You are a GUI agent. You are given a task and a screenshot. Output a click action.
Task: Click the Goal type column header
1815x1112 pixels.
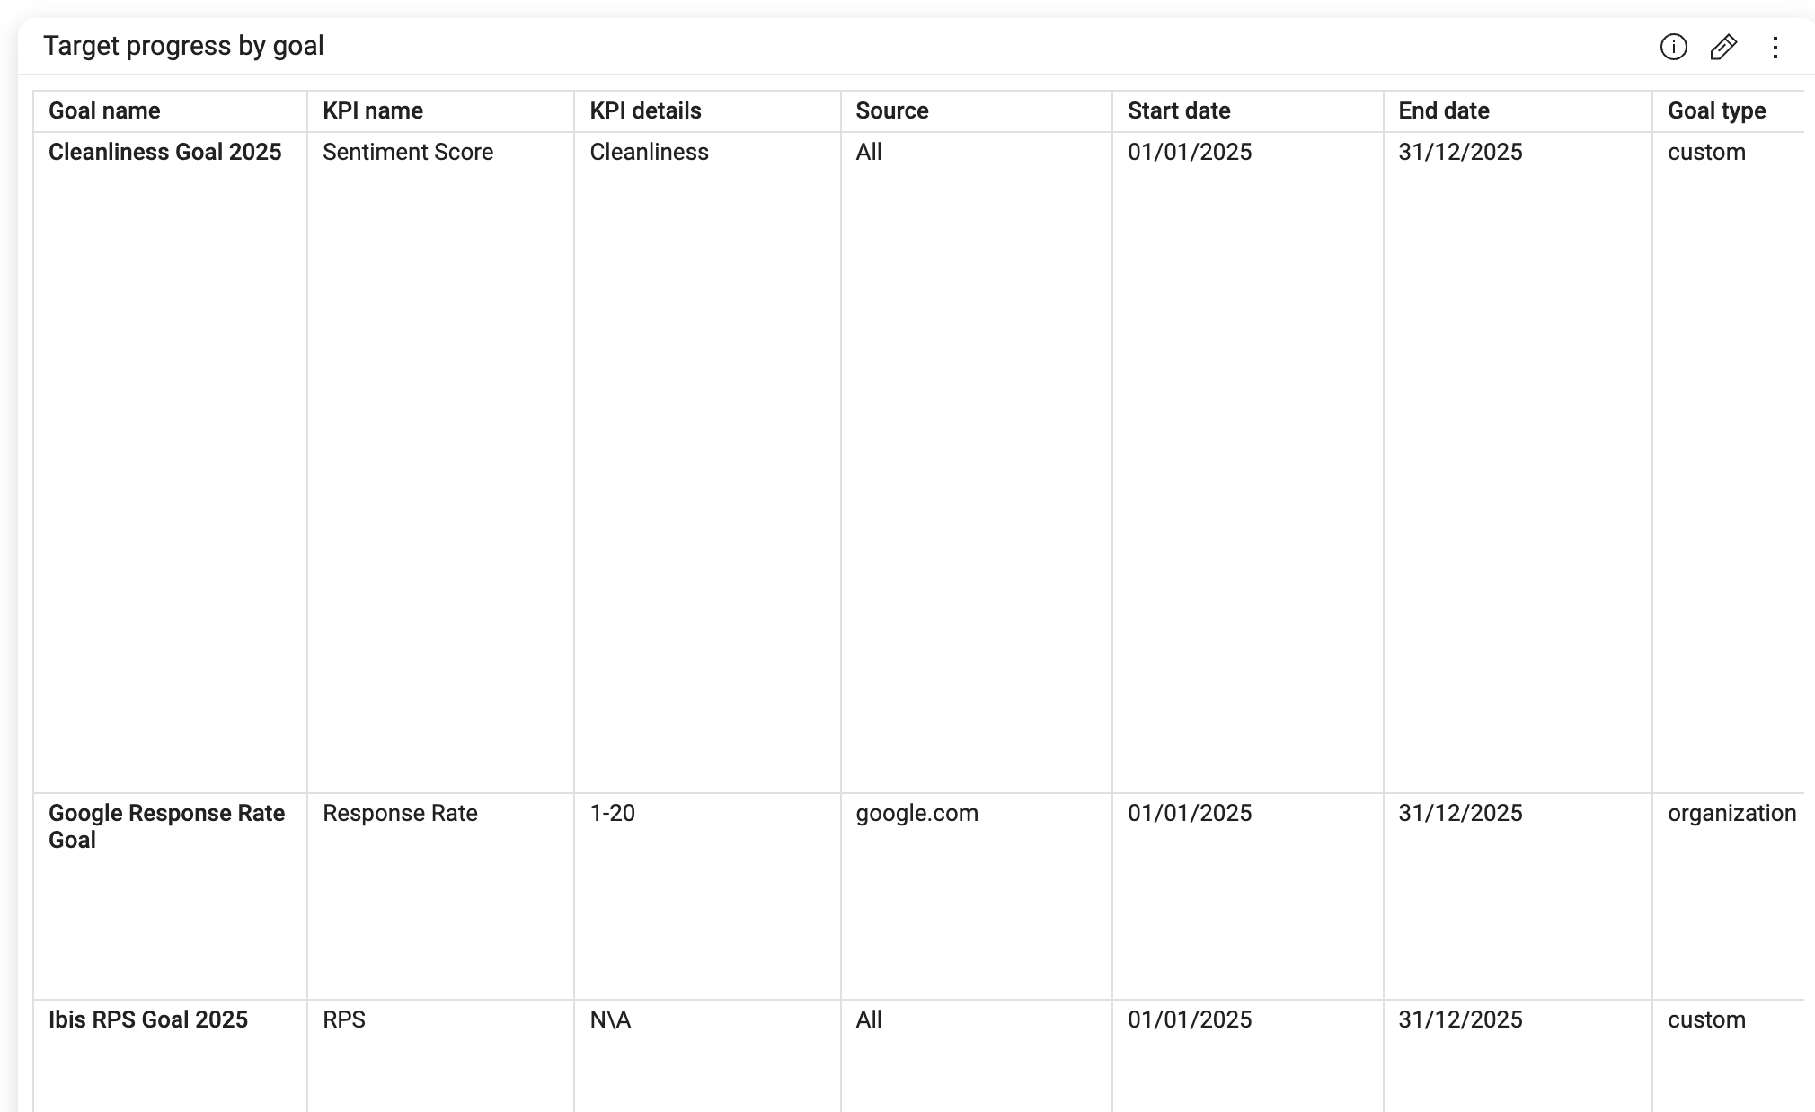coord(1716,110)
